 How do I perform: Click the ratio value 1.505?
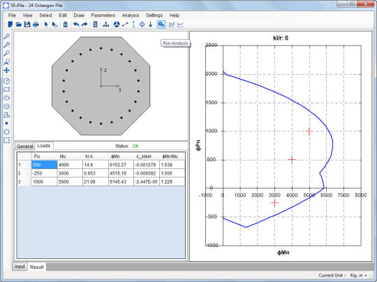coord(172,173)
